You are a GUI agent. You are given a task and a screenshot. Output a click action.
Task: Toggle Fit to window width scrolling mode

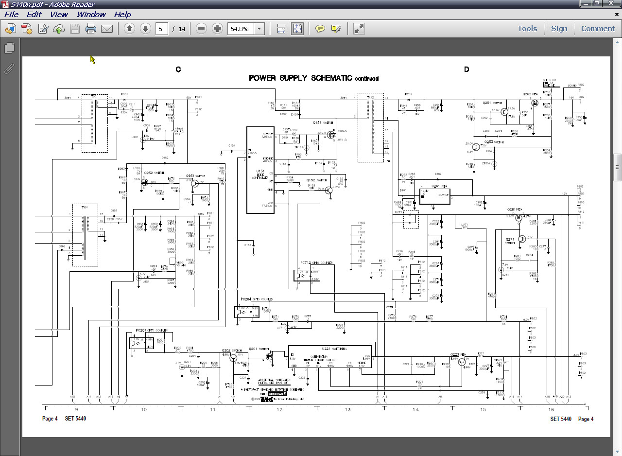(x=281, y=29)
